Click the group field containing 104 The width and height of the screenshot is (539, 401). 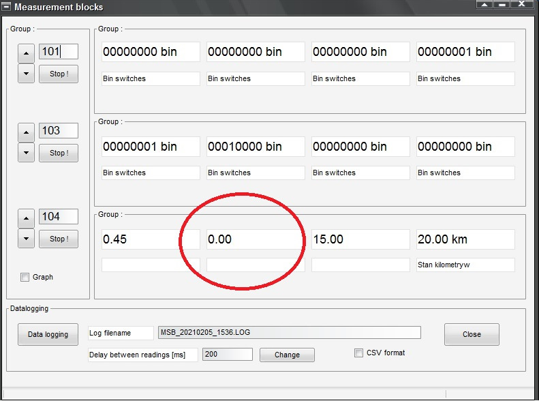pos(59,217)
